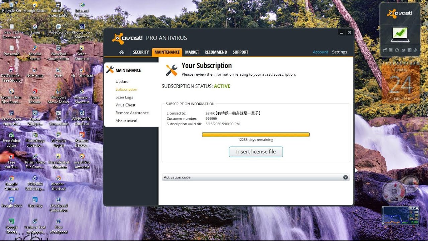428x241 pixels.
Task: Click the laptop checkmark status in avast! gadget
Action: [400, 34]
